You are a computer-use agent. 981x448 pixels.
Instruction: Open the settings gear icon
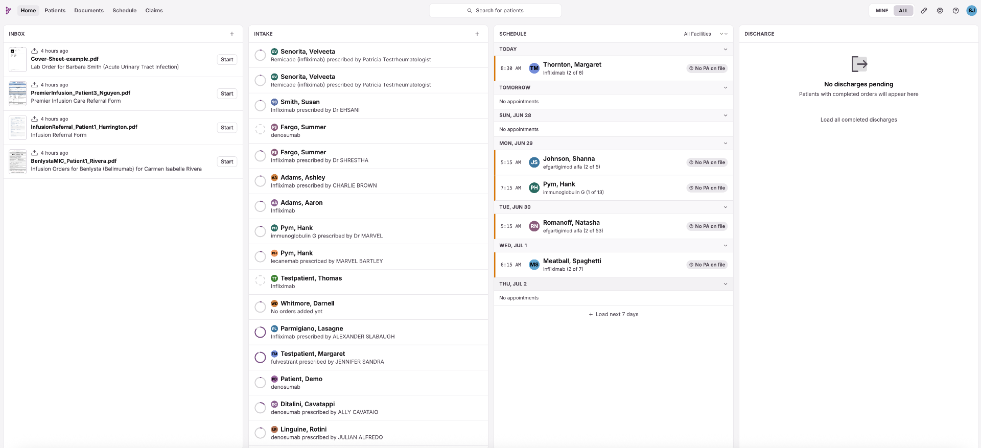(940, 10)
